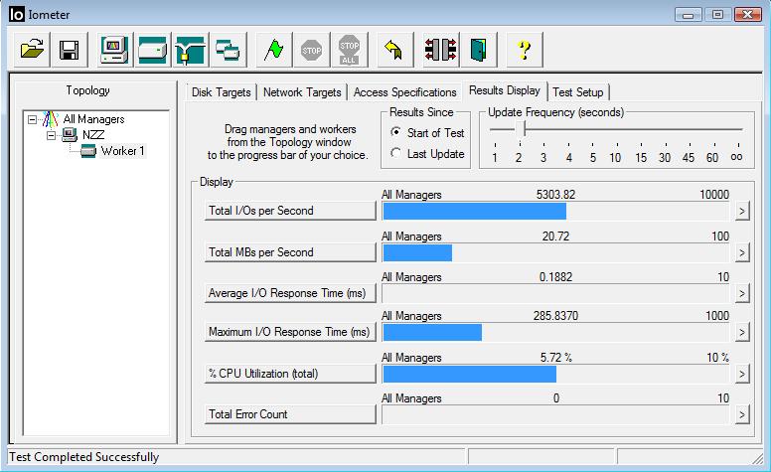Viewport: 771px width, 472px height.
Task: Open the Access Specifications tab
Action: (x=404, y=92)
